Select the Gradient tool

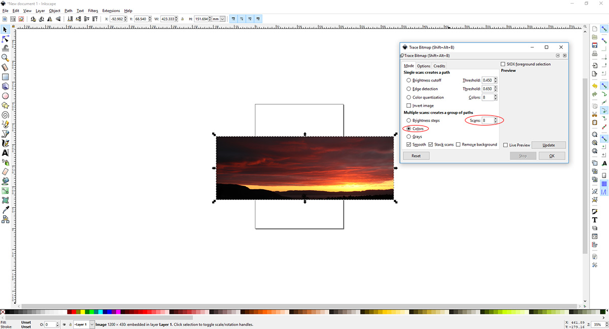[x=5, y=190]
